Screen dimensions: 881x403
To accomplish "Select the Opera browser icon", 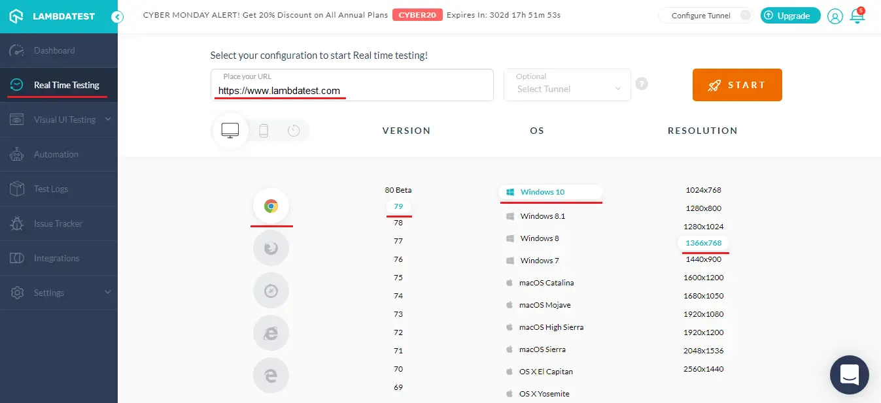I will coord(271,290).
